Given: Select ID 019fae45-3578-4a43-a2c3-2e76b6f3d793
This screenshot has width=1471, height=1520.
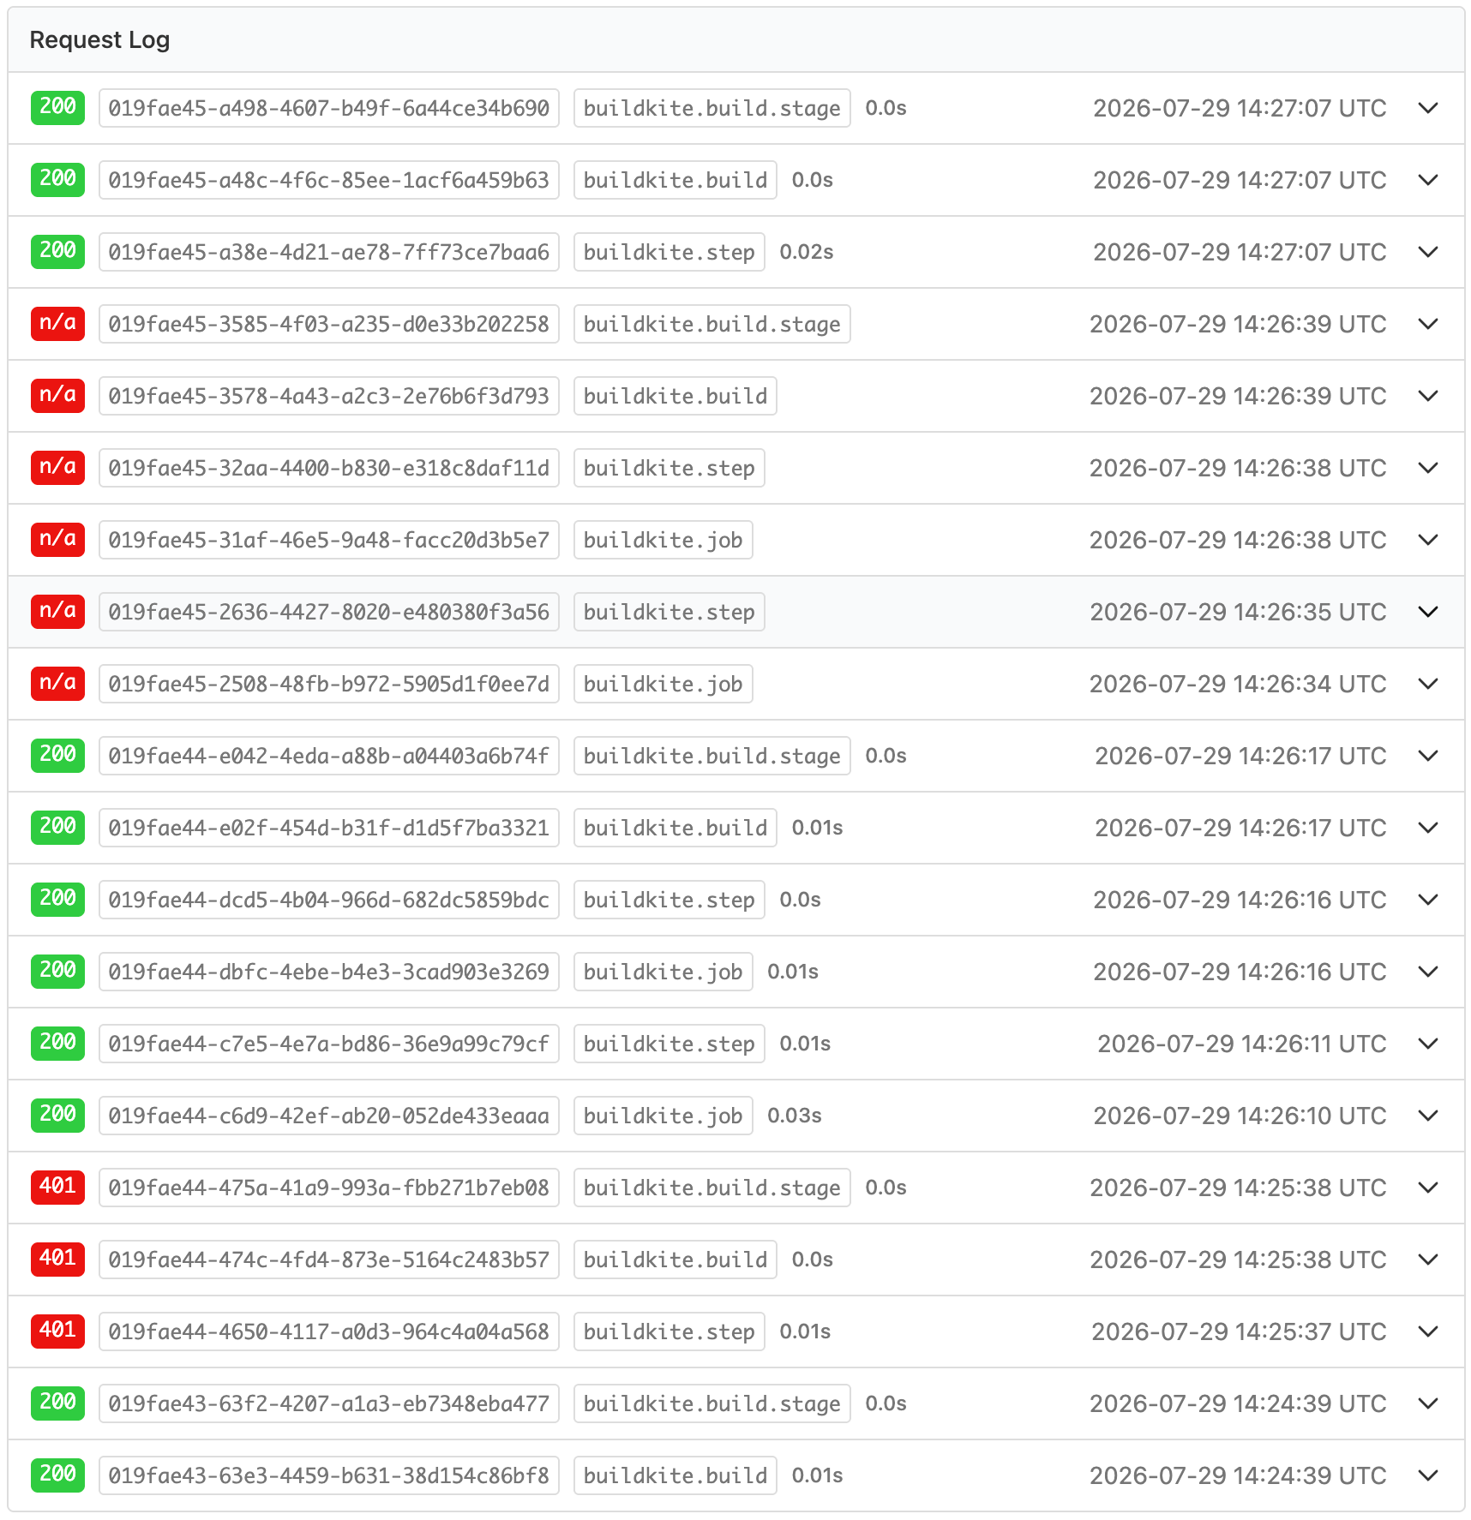Looking at the screenshot, I should pyautogui.click(x=329, y=396).
